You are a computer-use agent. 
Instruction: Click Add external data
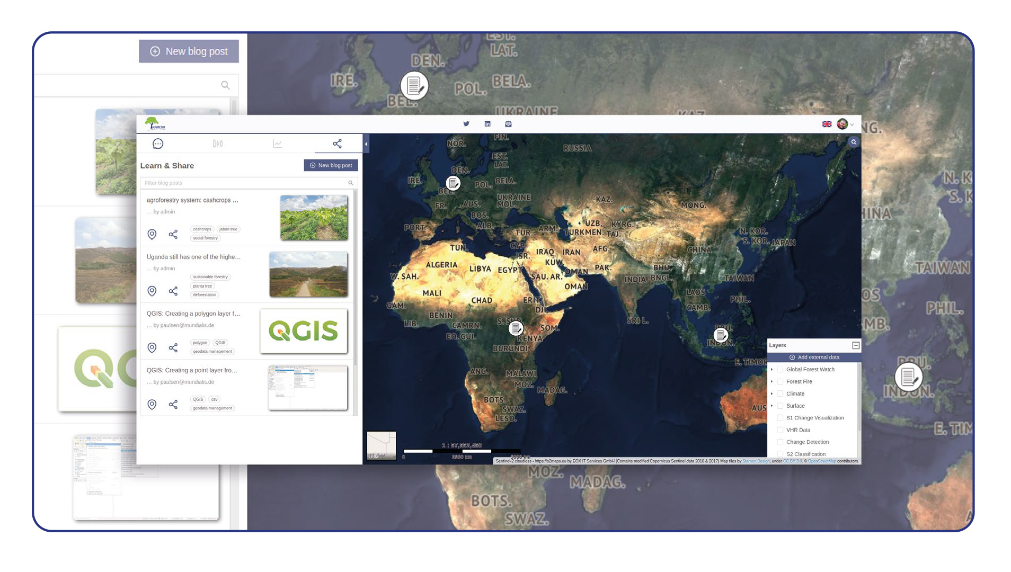[814, 358]
